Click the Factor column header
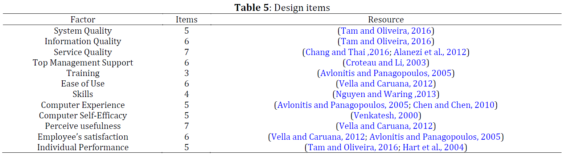Screen dimensions: 563x156 click(83, 20)
